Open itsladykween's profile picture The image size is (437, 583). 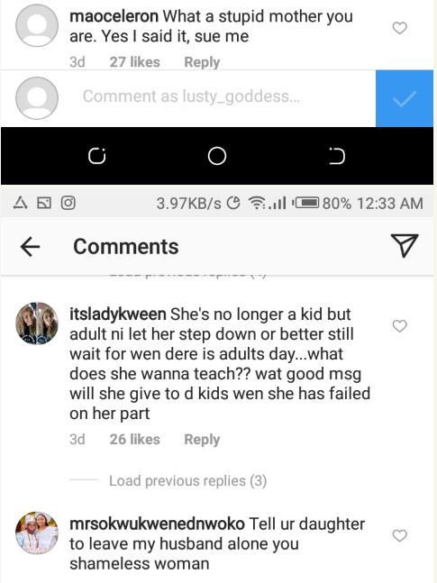point(37,323)
